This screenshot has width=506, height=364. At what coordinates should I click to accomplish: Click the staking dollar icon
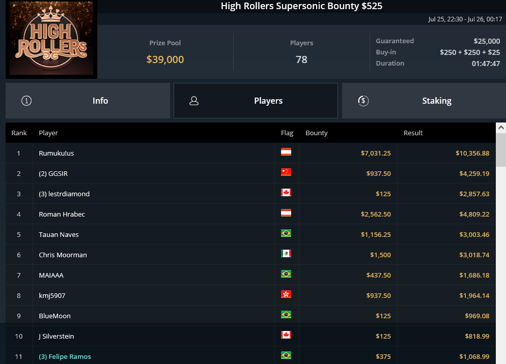tap(363, 101)
